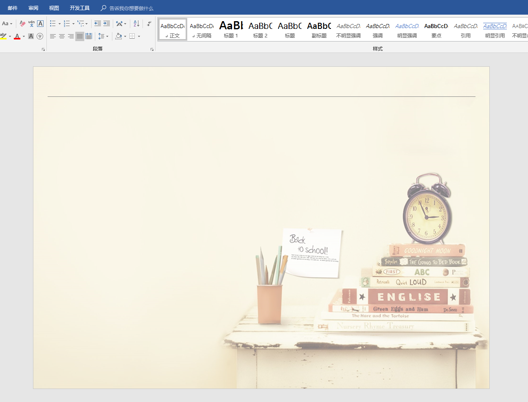
Task: Toggle distributed alignment
Action: [x=89, y=36]
